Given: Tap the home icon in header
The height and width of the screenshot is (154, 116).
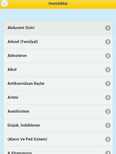Looking at the screenshot, I should point(4,4).
